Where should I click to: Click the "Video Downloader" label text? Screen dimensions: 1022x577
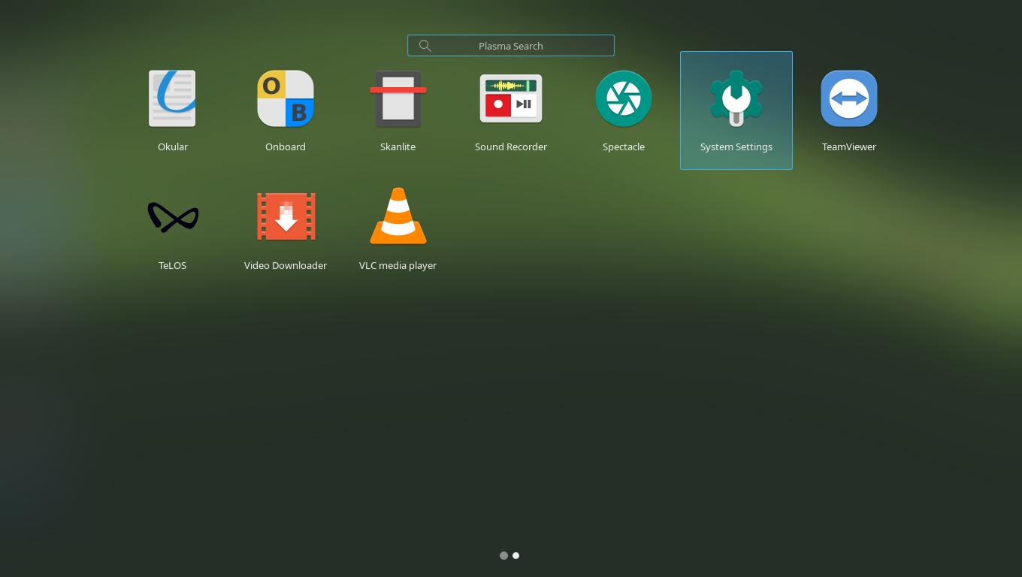click(286, 266)
